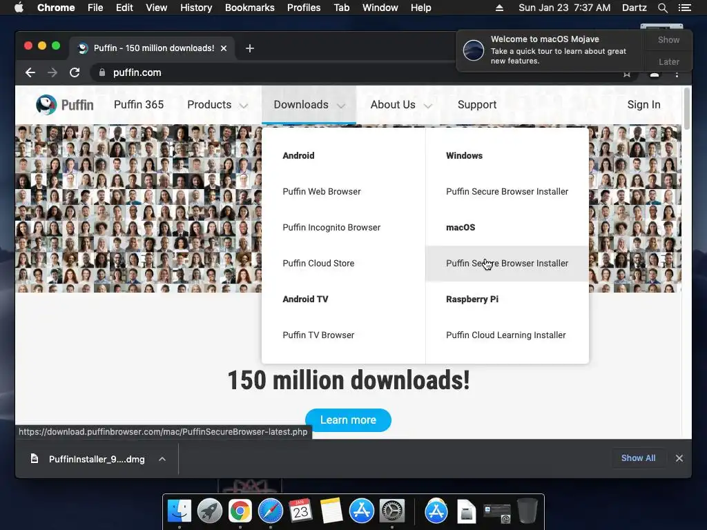Reload the puffin.com page
This screenshot has height=530, width=707.
click(75, 72)
